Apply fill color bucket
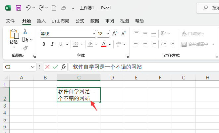The height and width of the screenshot is (133, 219). pos(90,44)
